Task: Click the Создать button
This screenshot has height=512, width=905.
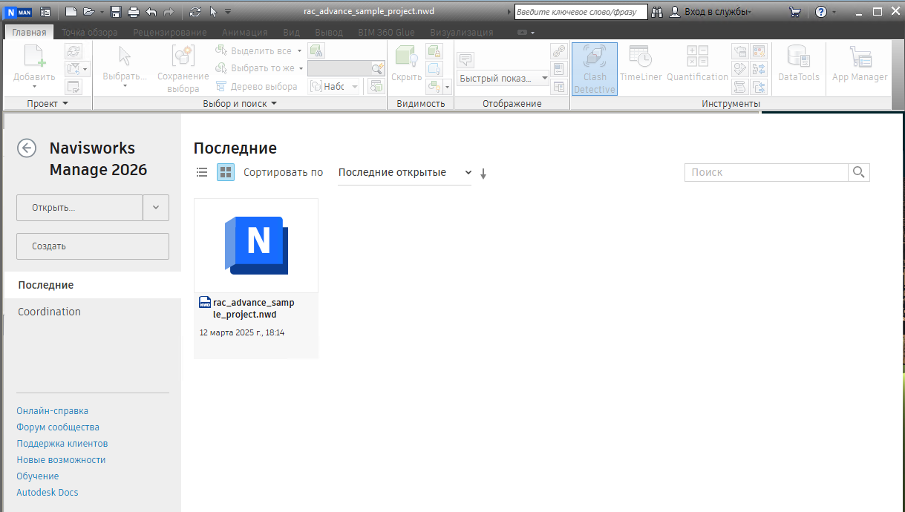Action: 93,246
